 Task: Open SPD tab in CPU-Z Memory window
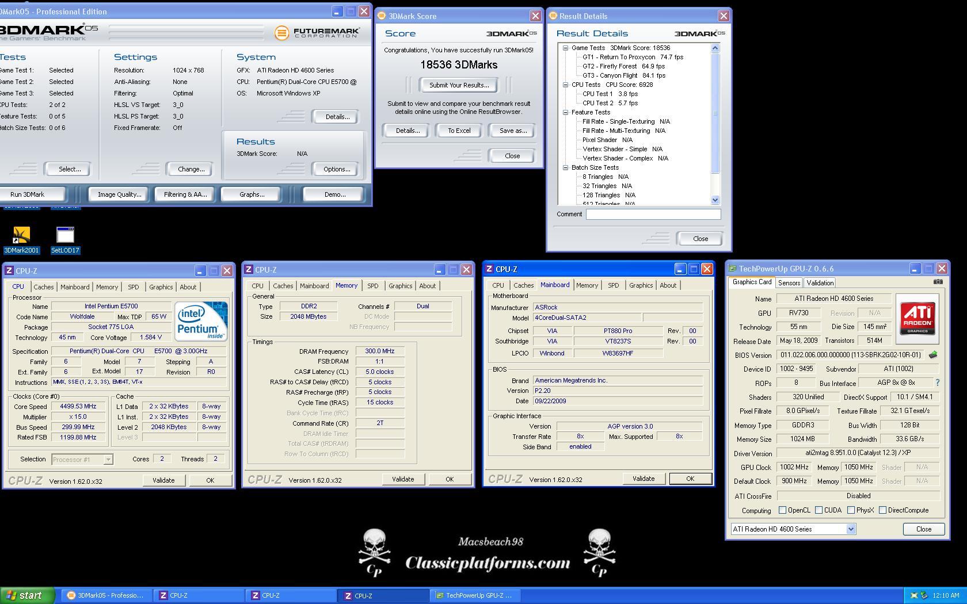point(373,286)
